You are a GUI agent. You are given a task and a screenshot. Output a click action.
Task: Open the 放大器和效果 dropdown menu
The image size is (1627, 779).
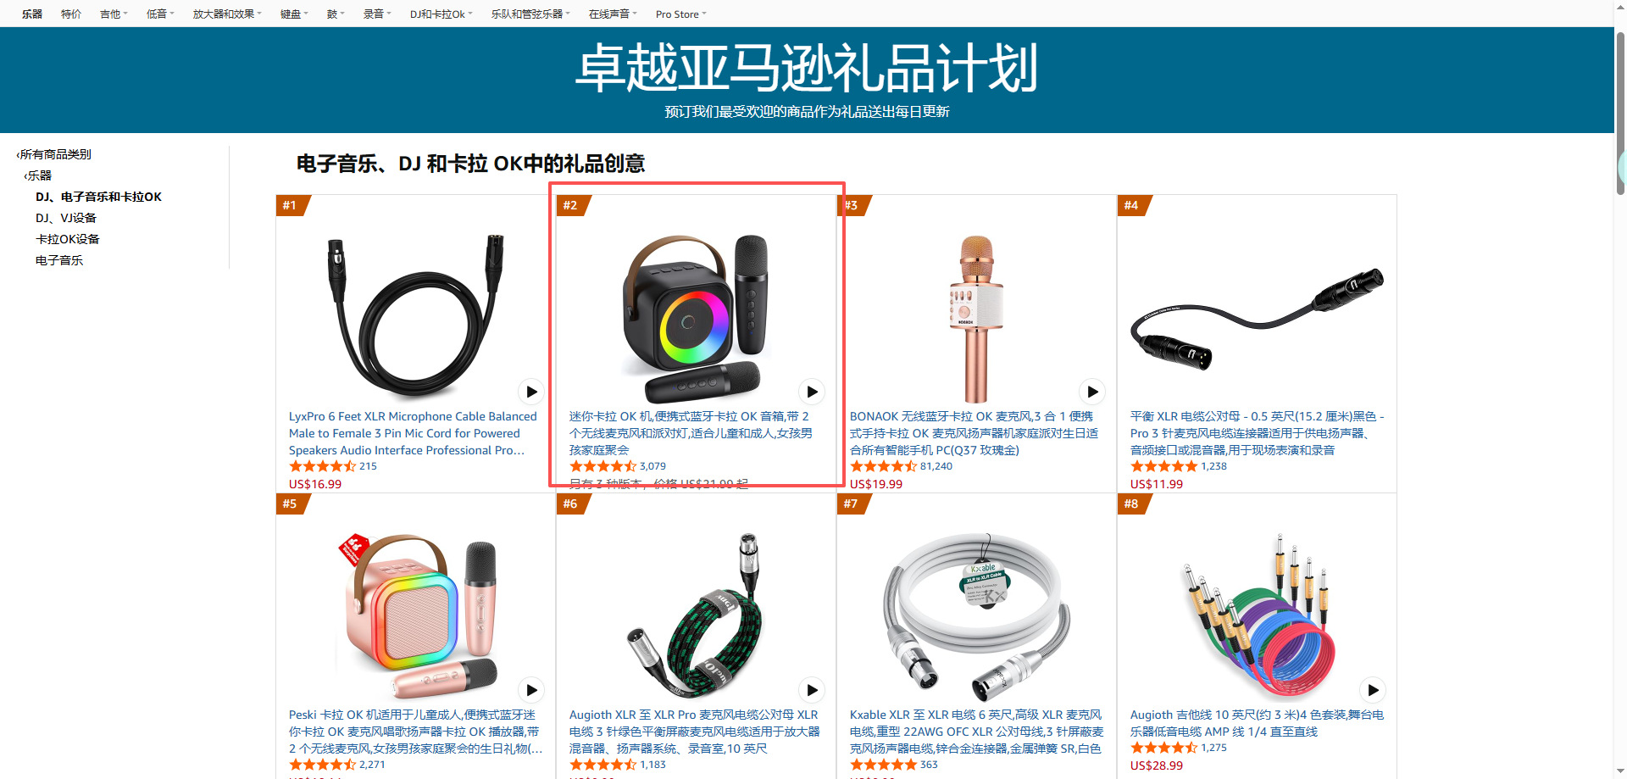[227, 14]
